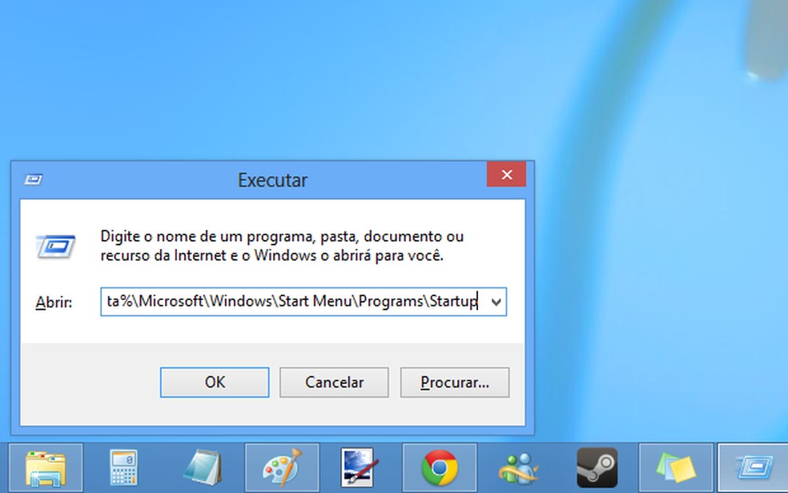Expand the Abrir combo box dropdown arrow
This screenshot has width=788, height=493.
496,302
